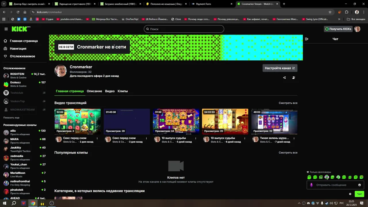The image size is (368, 207).
Task: Go to Главная страница in sidebar
Action: 24,41
